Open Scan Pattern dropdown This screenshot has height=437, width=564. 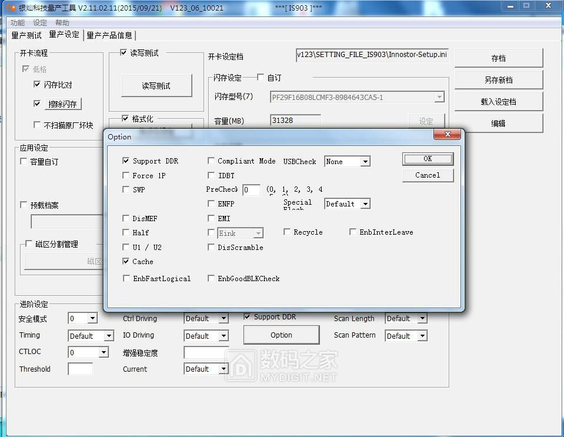[x=423, y=336]
